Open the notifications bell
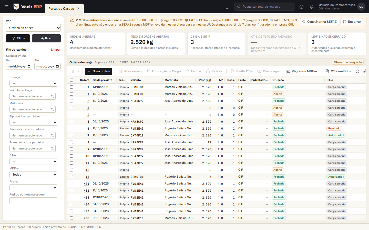 312,7
